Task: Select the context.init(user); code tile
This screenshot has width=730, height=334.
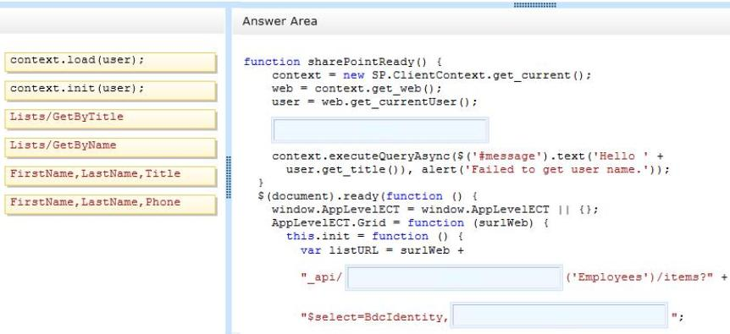Action: tap(110, 90)
